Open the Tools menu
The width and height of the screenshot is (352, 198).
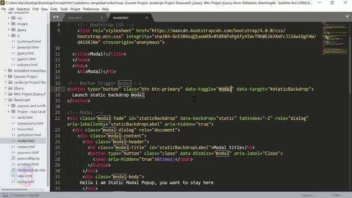(64, 9)
